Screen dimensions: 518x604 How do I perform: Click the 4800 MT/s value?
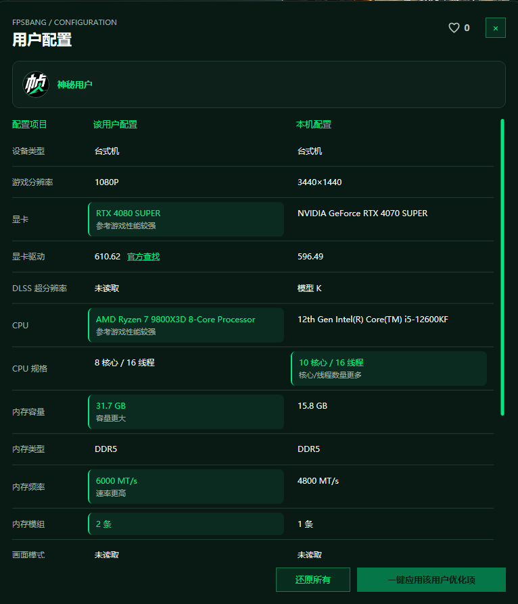(x=319, y=481)
